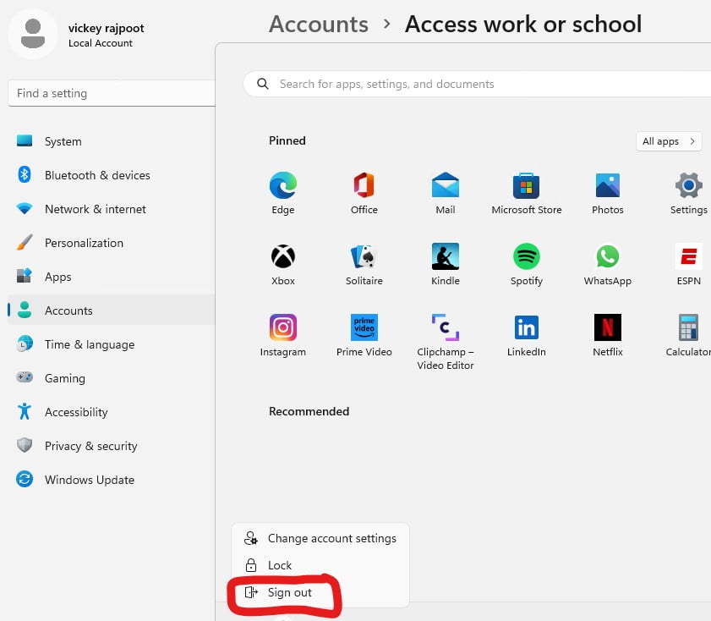Open Privacy & security settings
Viewport: 711px width, 621px height.
pyautogui.click(x=111, y=446)
